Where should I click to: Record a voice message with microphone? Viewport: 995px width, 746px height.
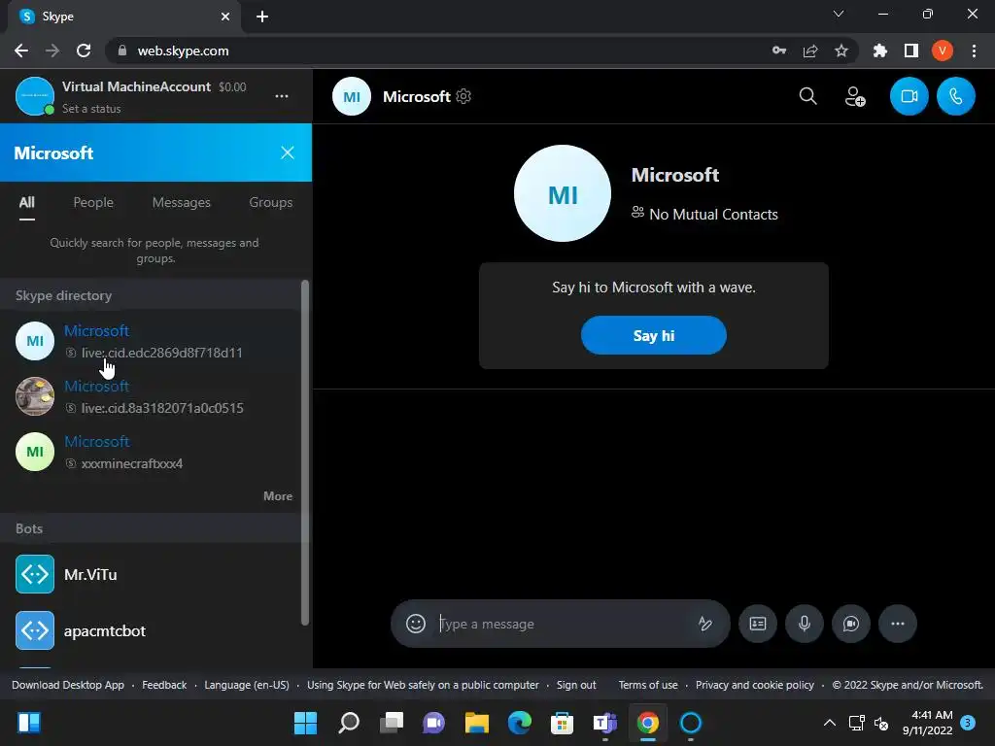point(804,624)
